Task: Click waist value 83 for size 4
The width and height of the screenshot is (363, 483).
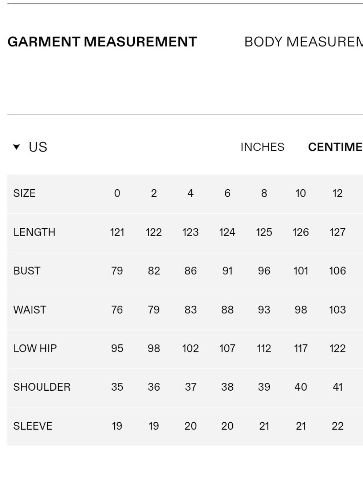Action: 191,310
